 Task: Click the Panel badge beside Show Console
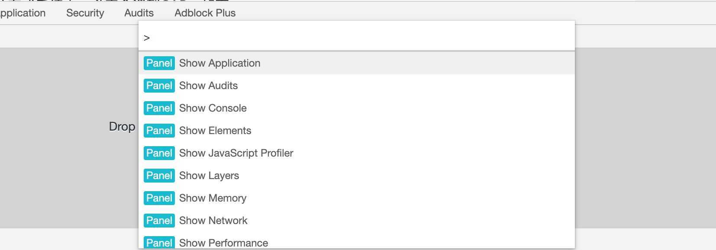159,108
